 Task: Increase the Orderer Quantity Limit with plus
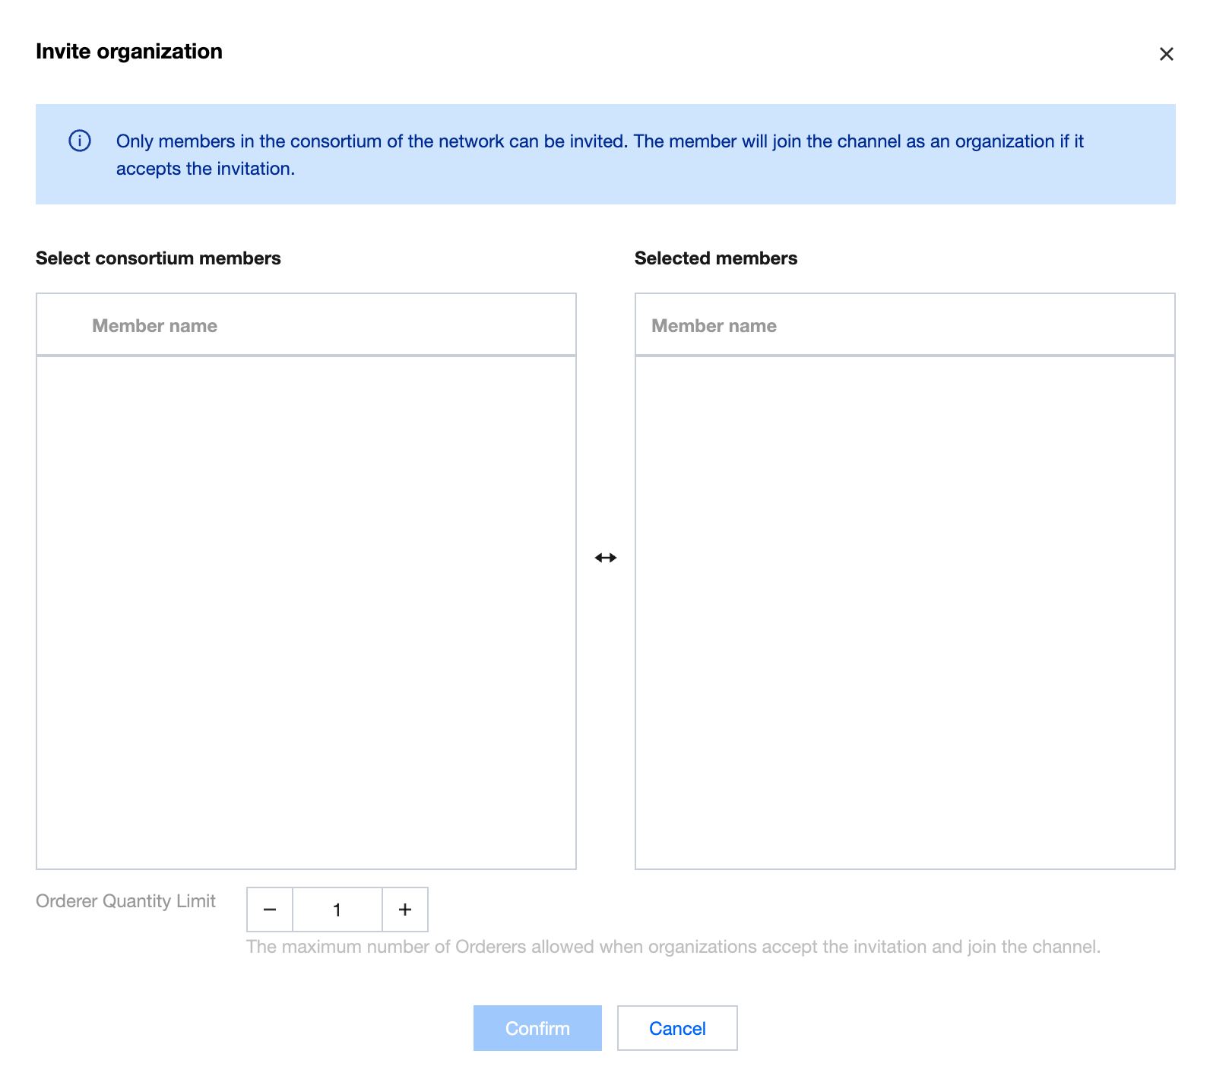[x=405, y=910]
